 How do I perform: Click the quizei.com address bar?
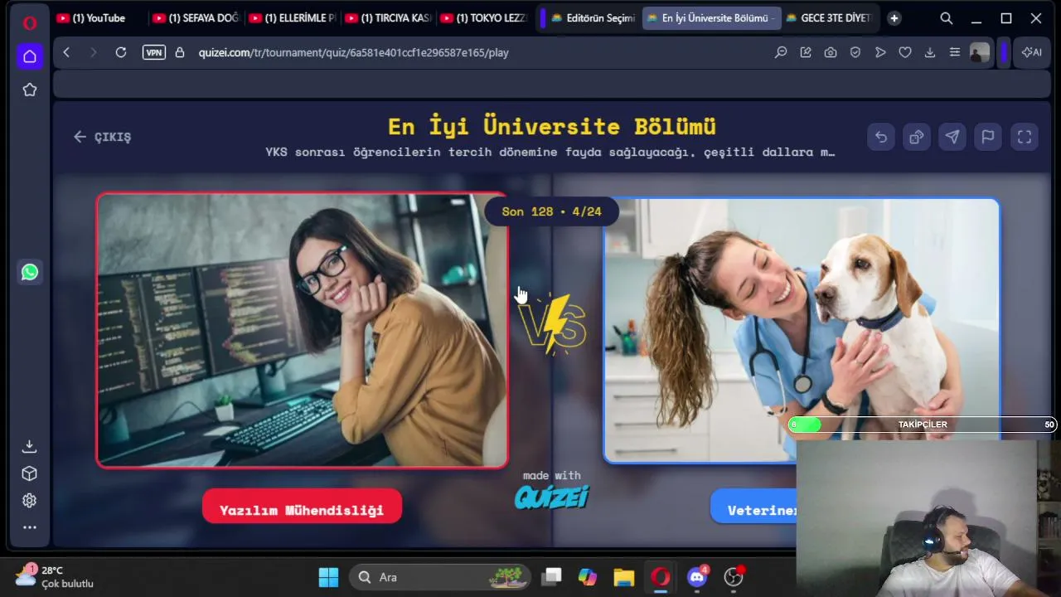353,52
